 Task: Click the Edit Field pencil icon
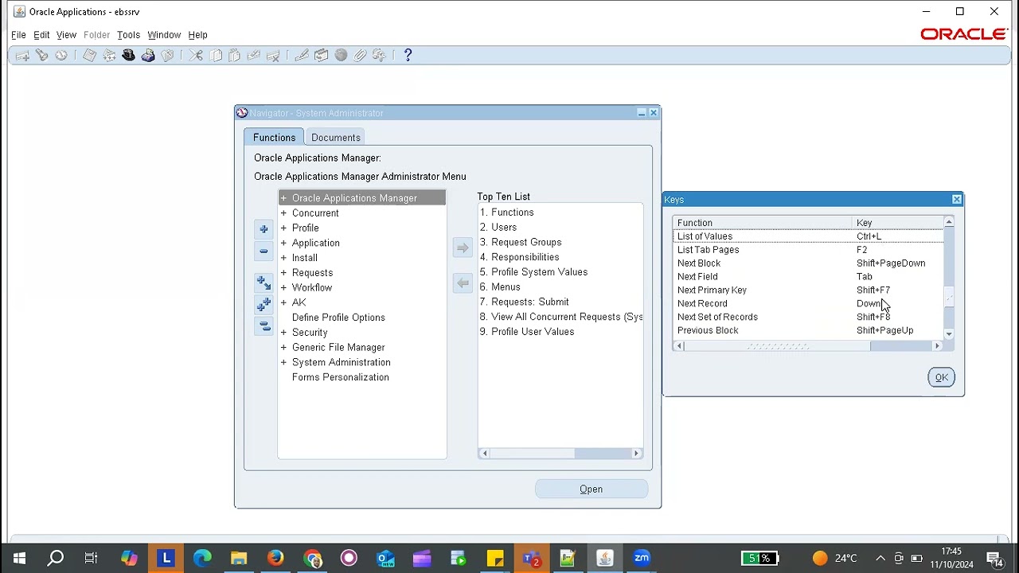point(302,56)
